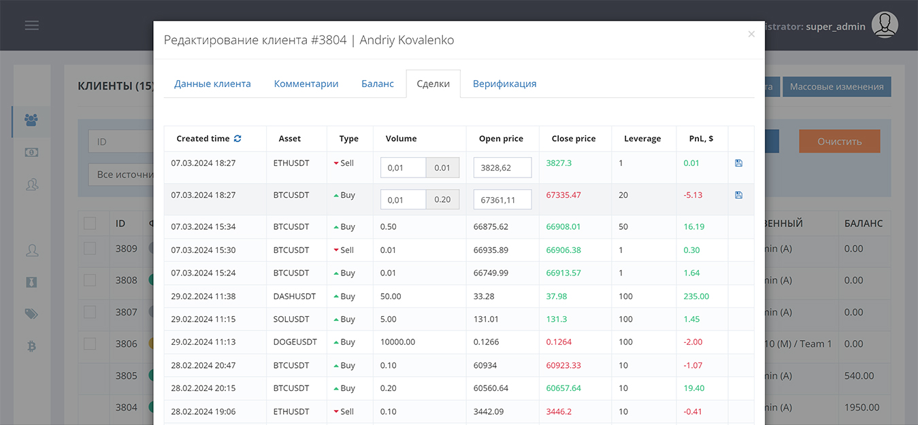918x425 pixels.
Task: Click the Массовые изменения button
Action: click(x=836, y=86)
